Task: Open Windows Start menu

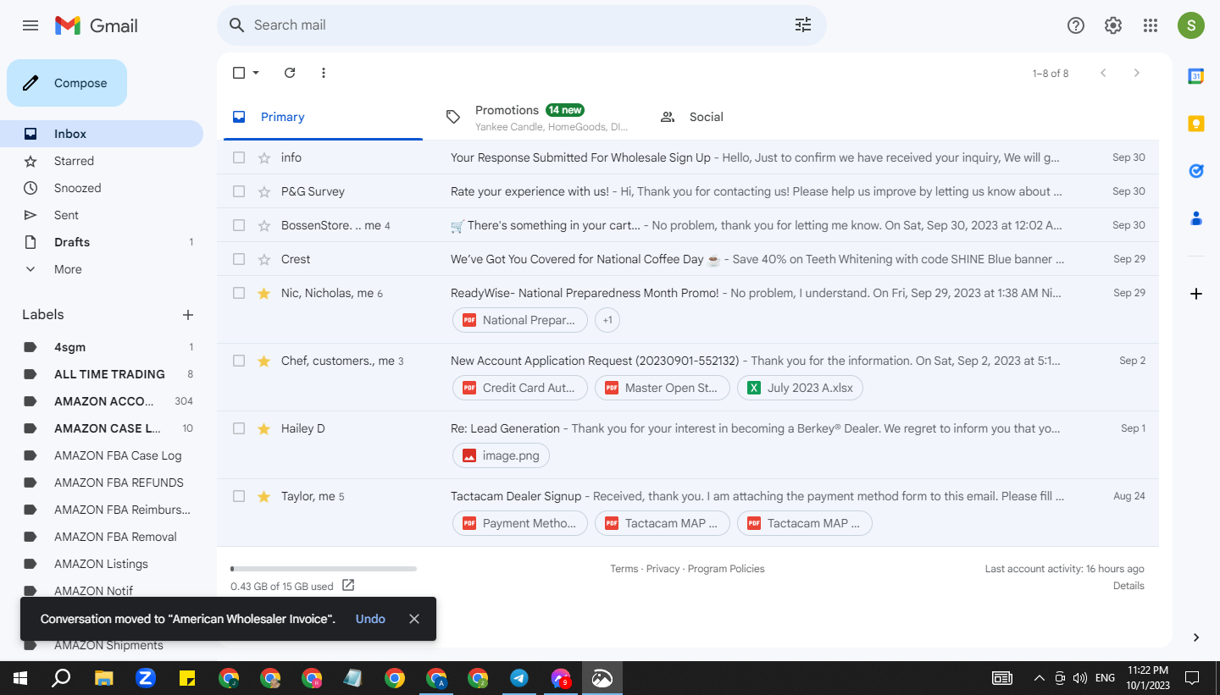Action: [x=20, y=678]
